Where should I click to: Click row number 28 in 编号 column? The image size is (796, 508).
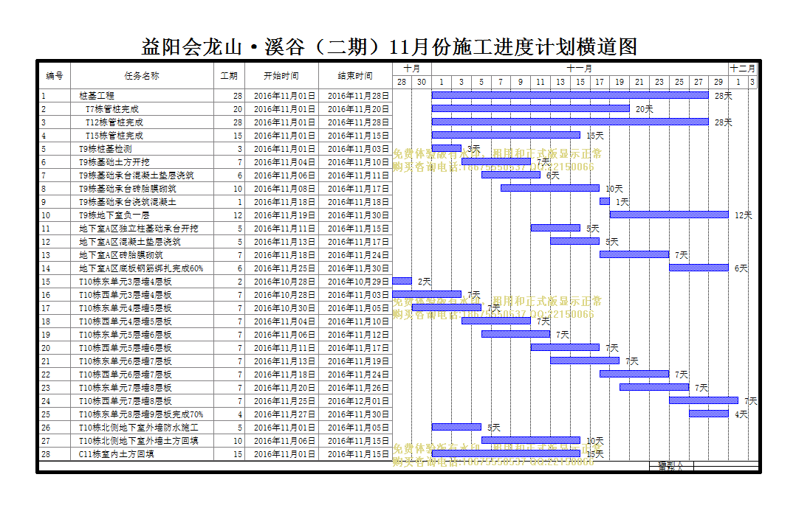46,454
